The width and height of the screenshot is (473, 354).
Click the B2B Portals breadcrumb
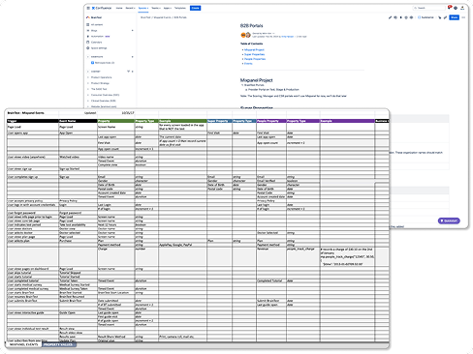[180, 17]
